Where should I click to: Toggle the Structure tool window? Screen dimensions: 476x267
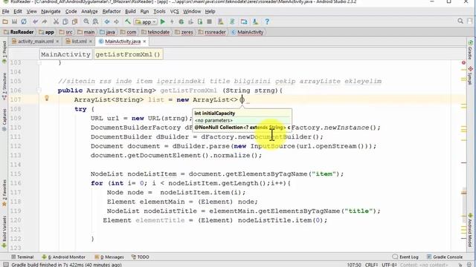[x=4, y=86]
